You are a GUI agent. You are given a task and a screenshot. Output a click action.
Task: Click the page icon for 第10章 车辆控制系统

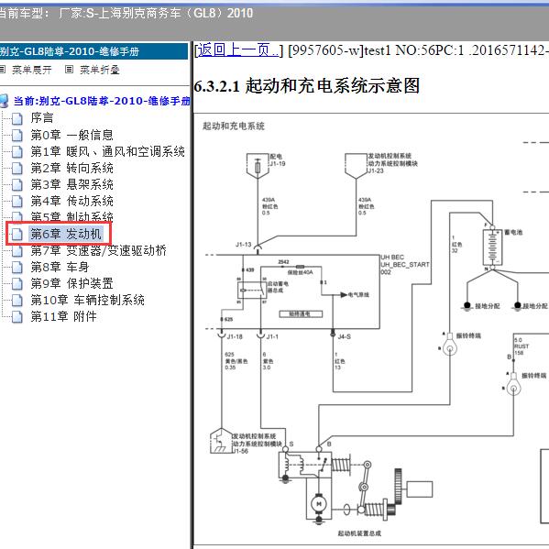[16, 300]
